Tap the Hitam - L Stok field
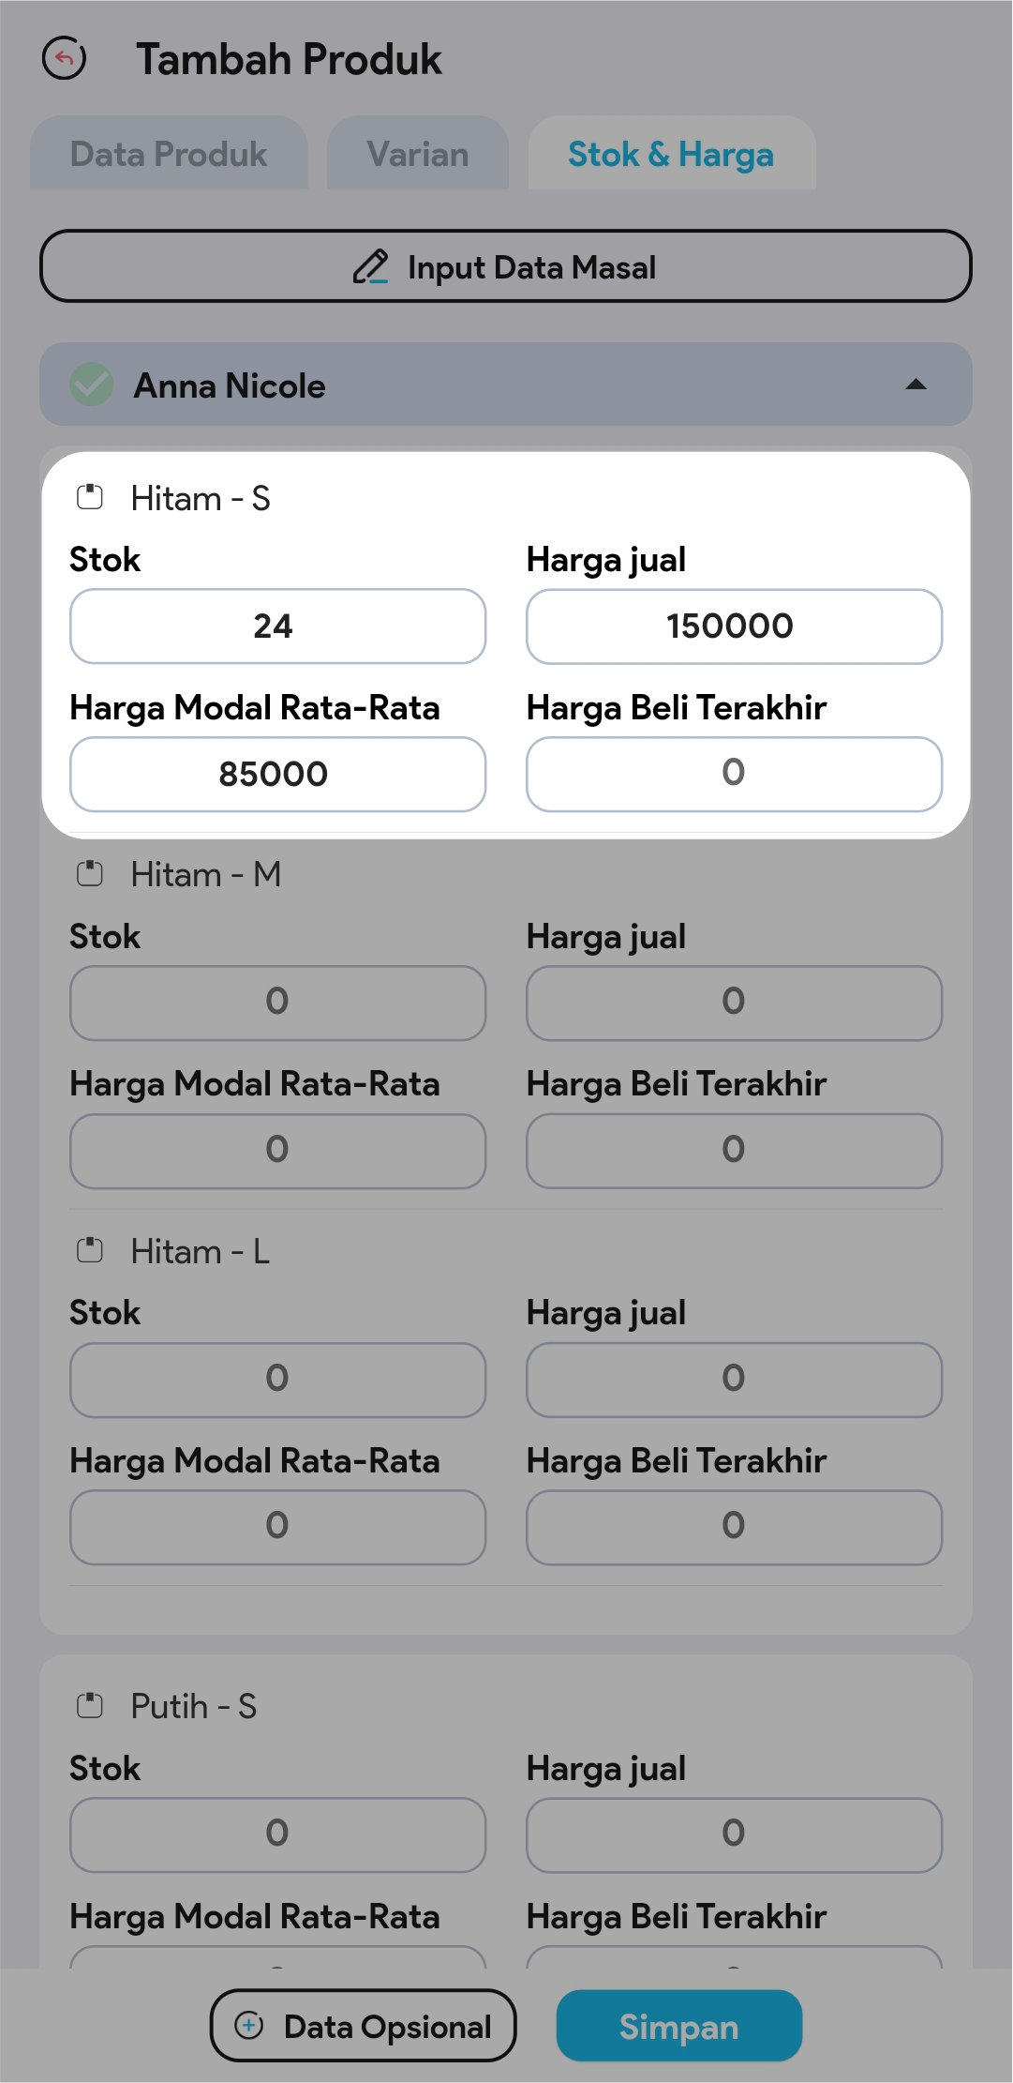The width and height of the screenshot is (1013, 2083). 277,1380
